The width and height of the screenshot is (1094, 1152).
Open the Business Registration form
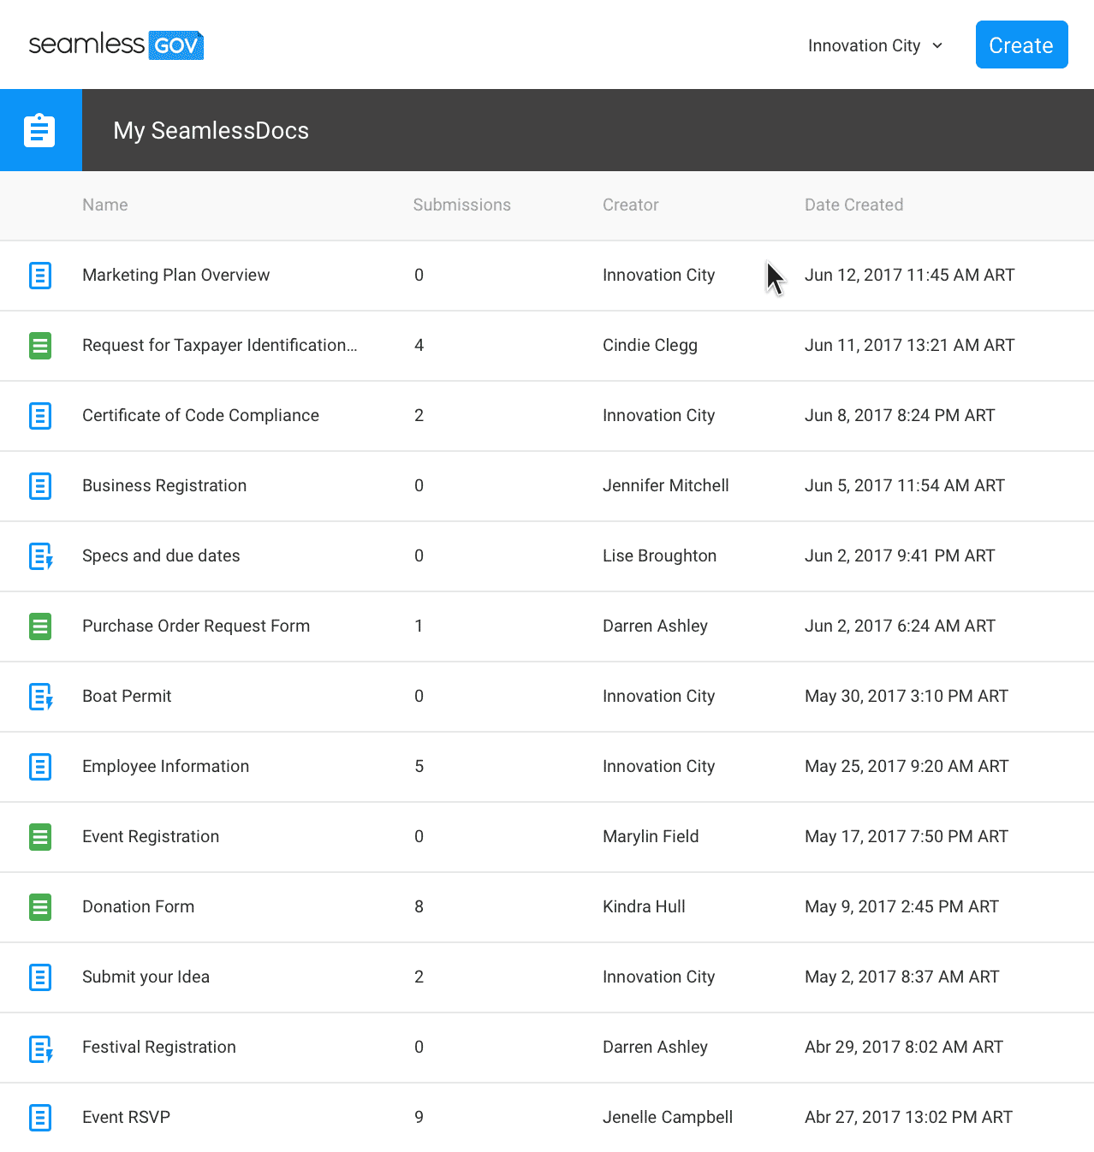click(164, 485)
